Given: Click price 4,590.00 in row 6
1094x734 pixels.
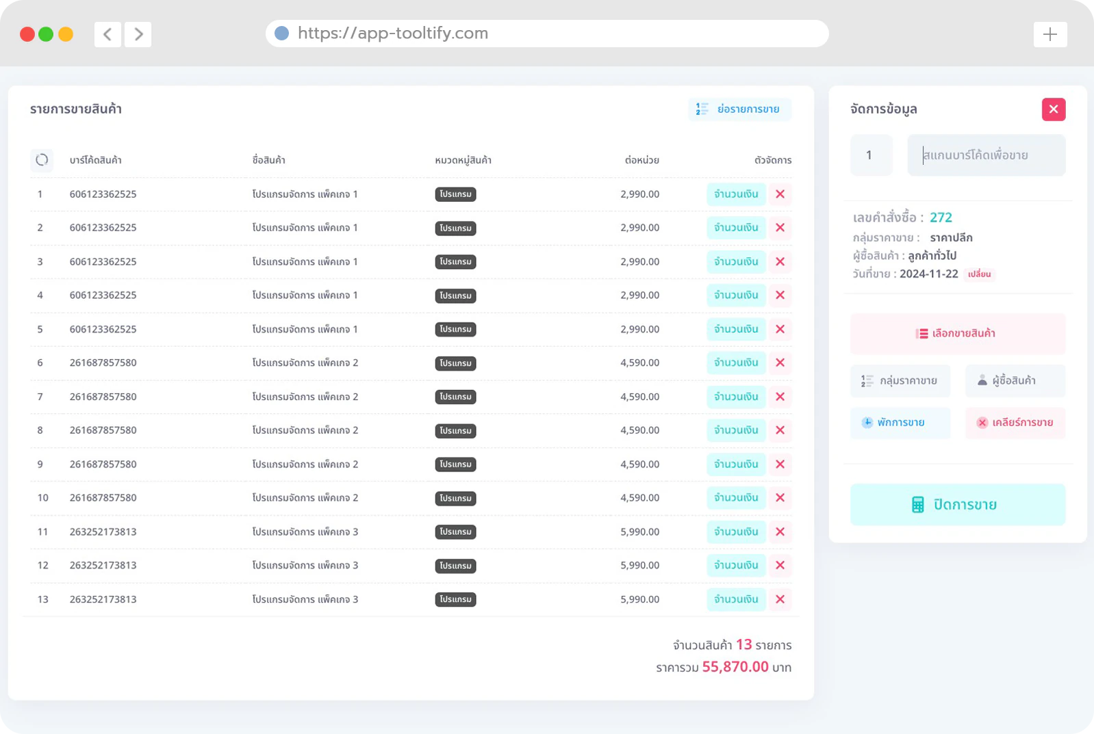Looking at the screenshot, I should (x=640, y=363).
